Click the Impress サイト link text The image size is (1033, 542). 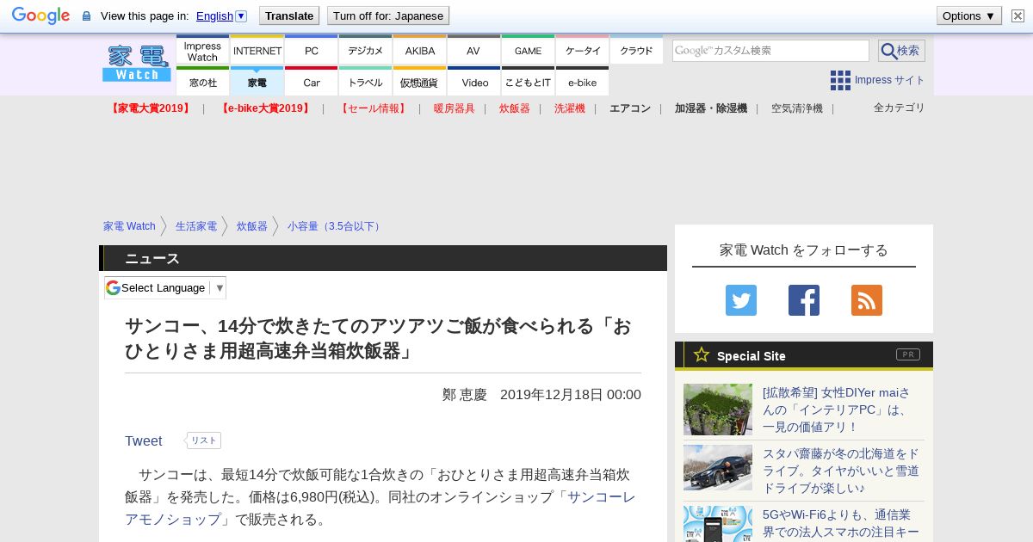[x=890, y=80]
